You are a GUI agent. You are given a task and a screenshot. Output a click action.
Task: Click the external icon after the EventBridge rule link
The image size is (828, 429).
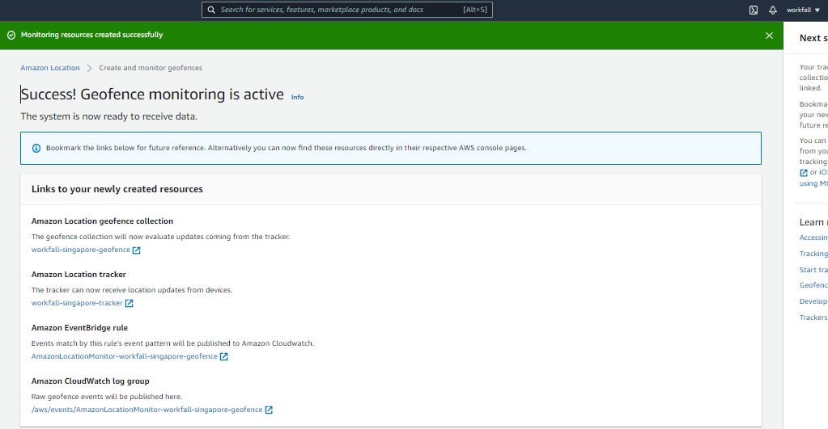click(x=224, y=357)
